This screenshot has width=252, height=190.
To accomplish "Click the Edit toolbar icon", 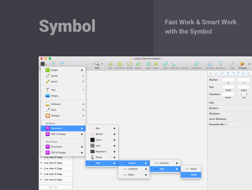I will [110, 64].
